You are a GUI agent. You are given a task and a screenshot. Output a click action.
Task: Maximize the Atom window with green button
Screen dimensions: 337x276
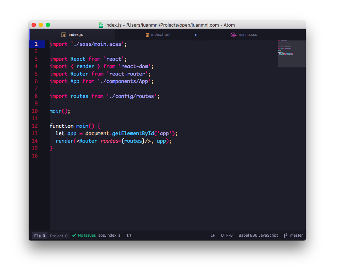(x=48, y=25)
